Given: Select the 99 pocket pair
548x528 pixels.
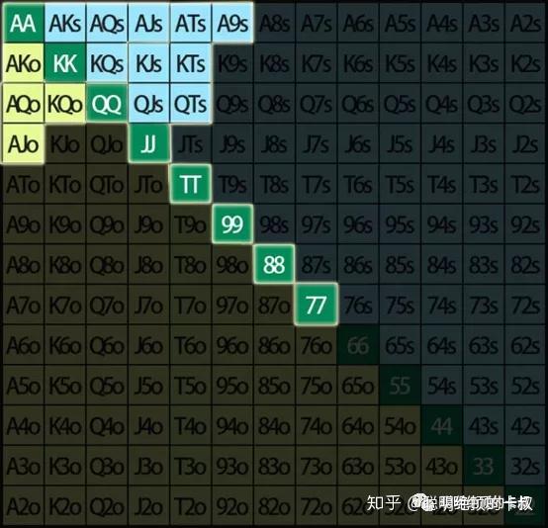Looking at the screenshot, I should click(x=232, y=224).
